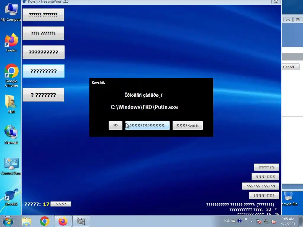
Task: Click the keyboard icon in the language bar
Action: (233, 221)
